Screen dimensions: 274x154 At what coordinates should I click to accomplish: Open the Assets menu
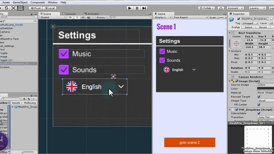pos(6,3)
